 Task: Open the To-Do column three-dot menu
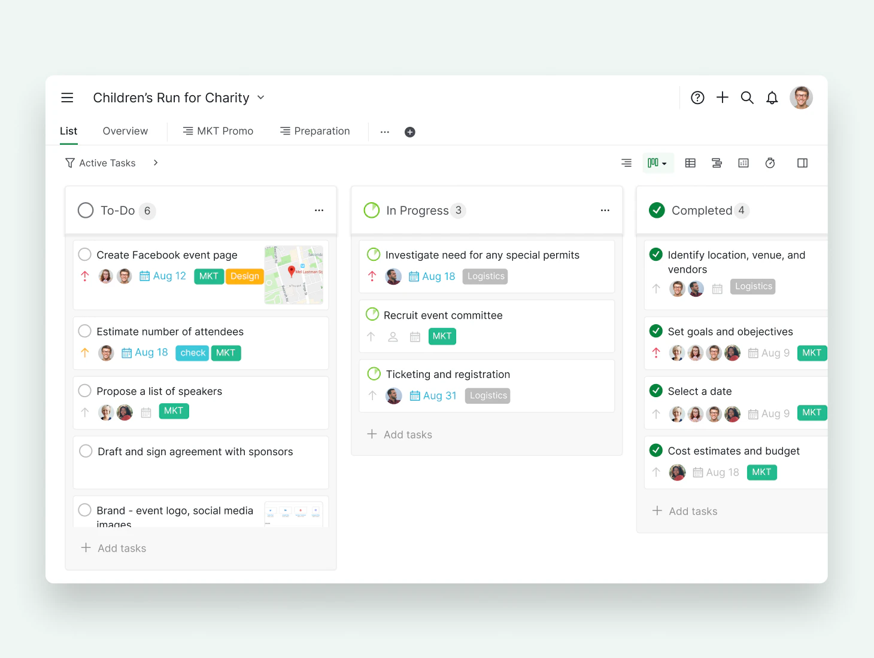pyautogui.click(x=319, y=210)
